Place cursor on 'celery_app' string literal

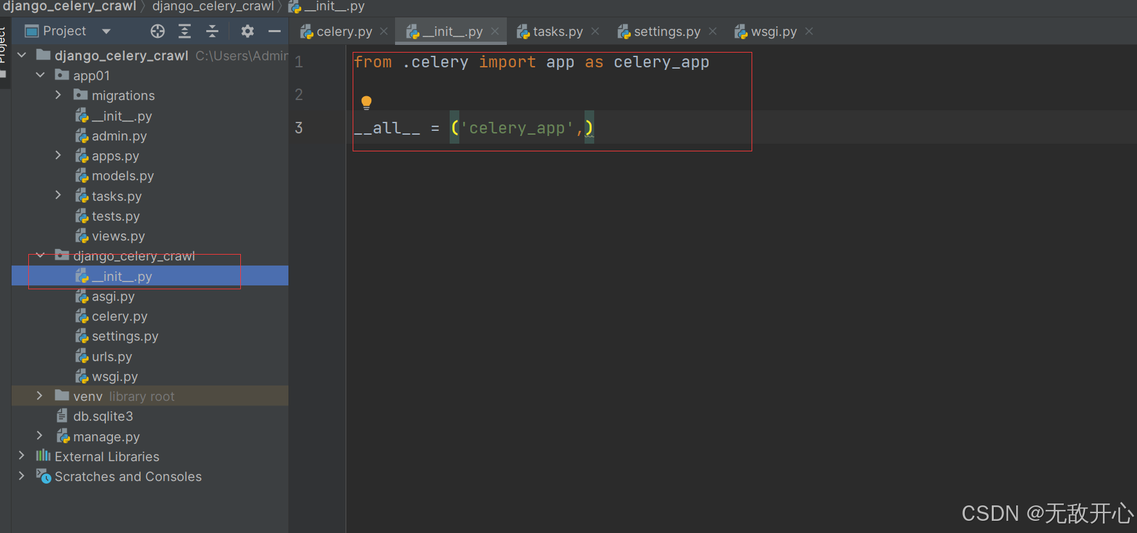coord(517,128)
